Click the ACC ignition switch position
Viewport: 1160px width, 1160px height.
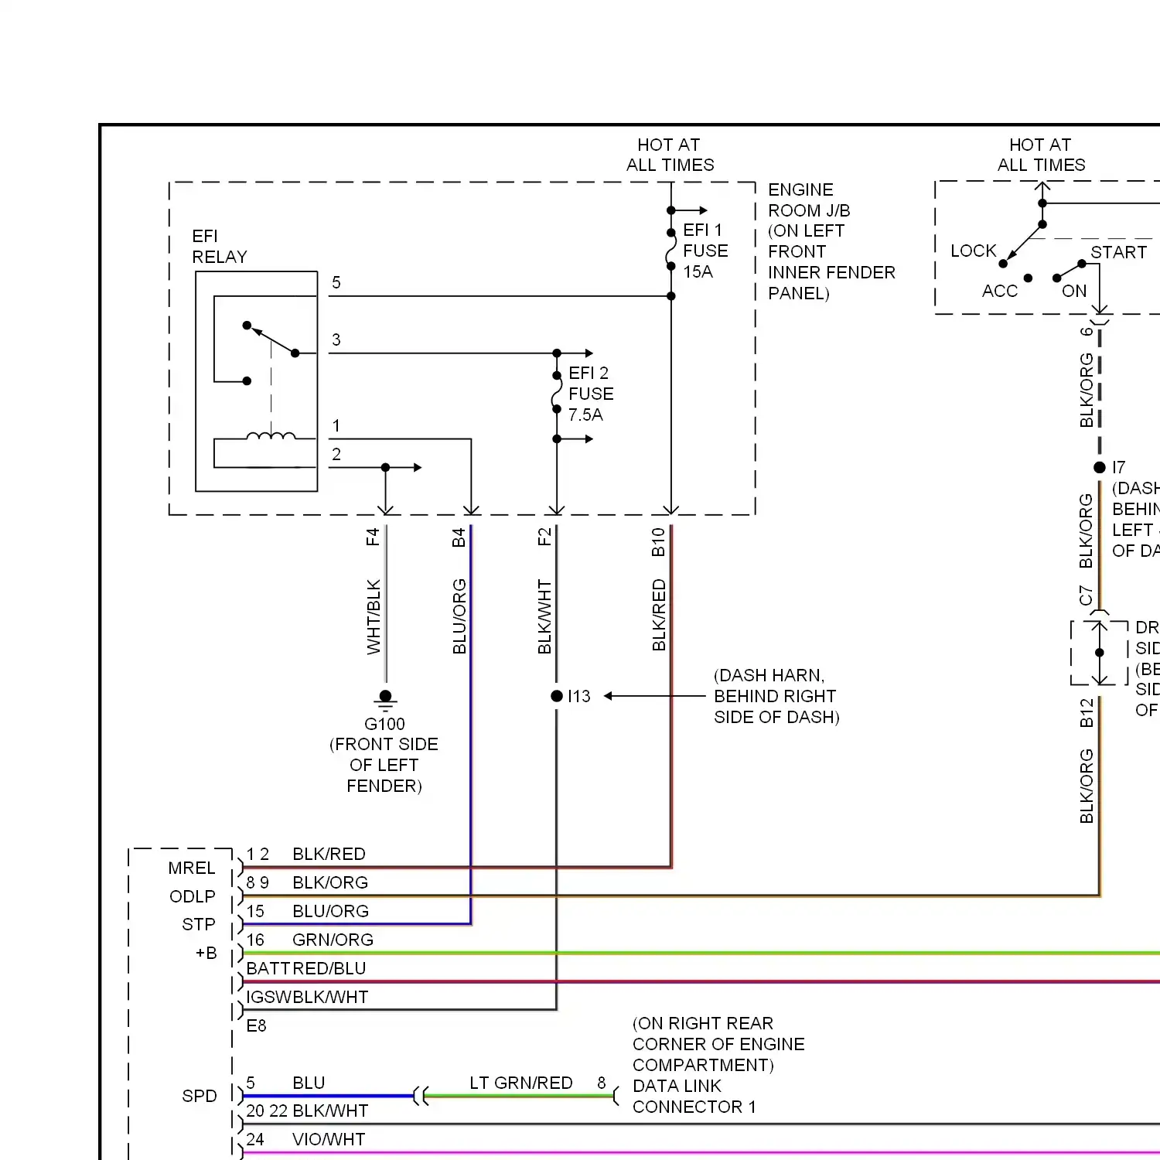pyautogui.click(x=999, y=291)
